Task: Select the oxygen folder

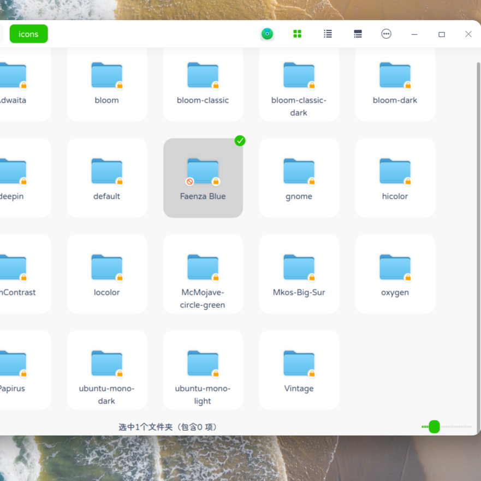Action: tap(395, 268)
